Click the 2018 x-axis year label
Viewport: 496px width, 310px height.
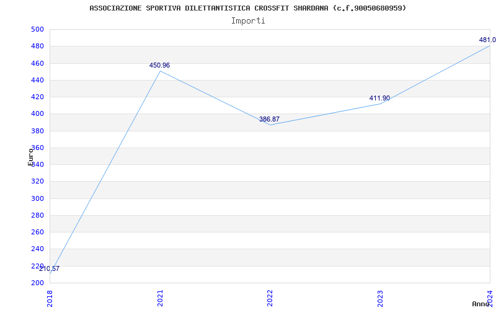click(50, 298)
